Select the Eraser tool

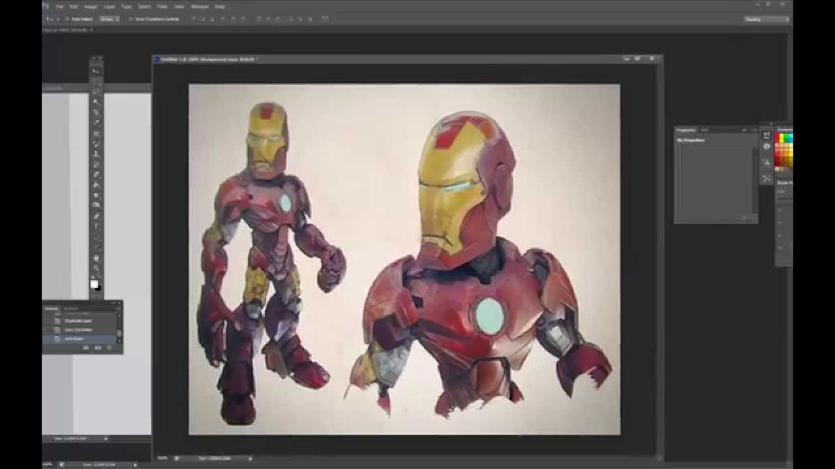(x=96, y=175)
